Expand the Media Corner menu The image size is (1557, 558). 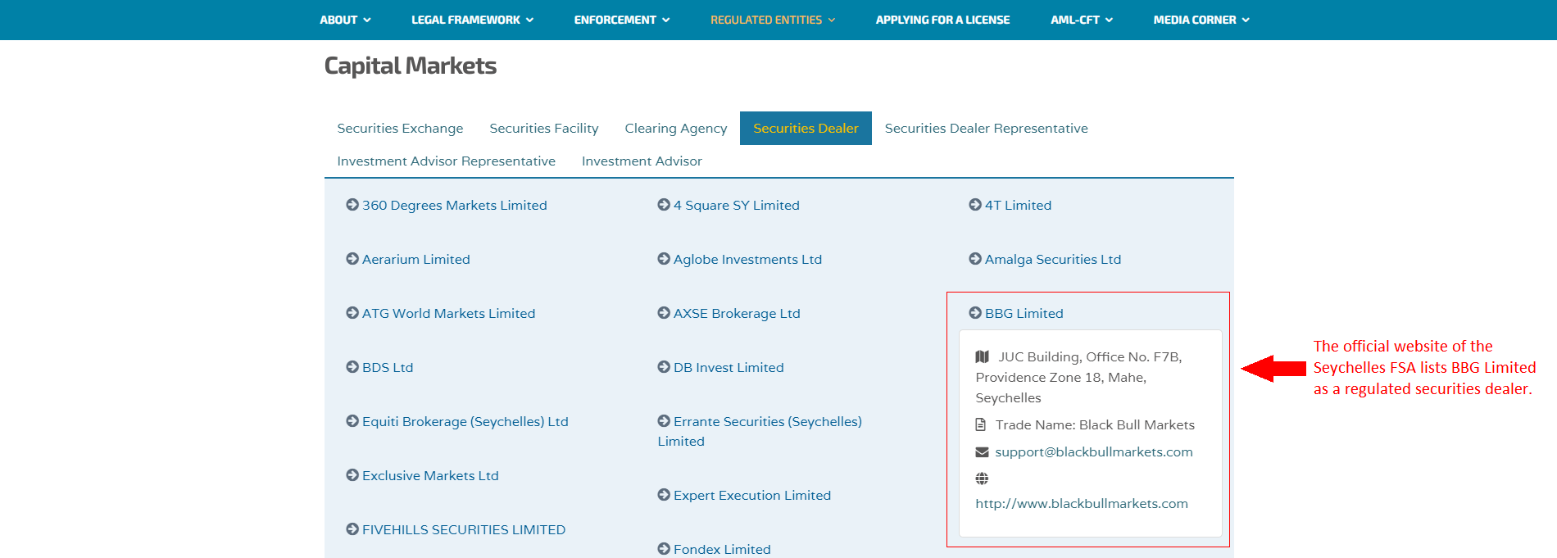click(1201, 20)
